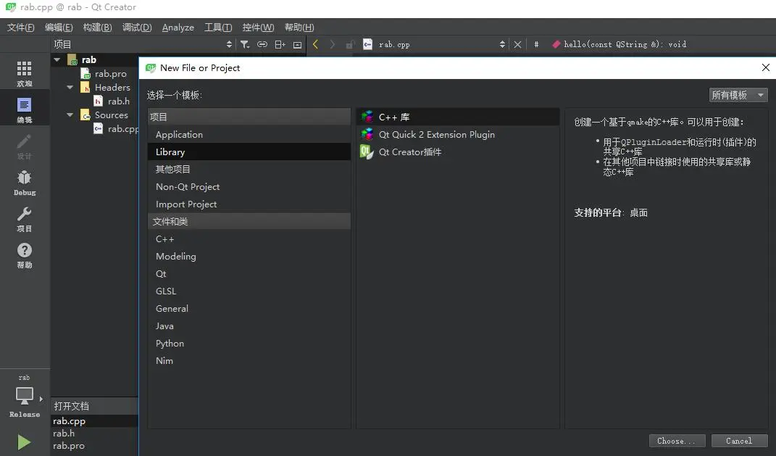This screenshot has width=776, height=456.
Task: Select the Nim category
Action: click(x=249, y=360)
